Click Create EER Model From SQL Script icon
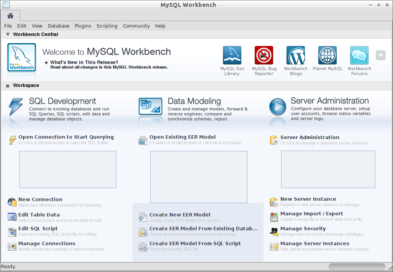The image size is (393, 272). point(143,247)
